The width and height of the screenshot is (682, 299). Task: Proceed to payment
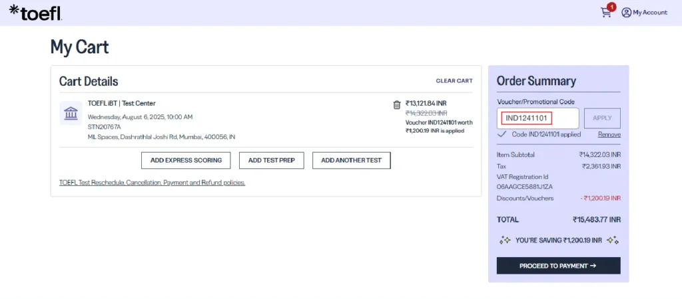(558, 266)
